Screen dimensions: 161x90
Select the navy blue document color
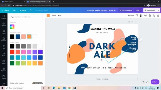pyautogui.click(x=18, y=36)
